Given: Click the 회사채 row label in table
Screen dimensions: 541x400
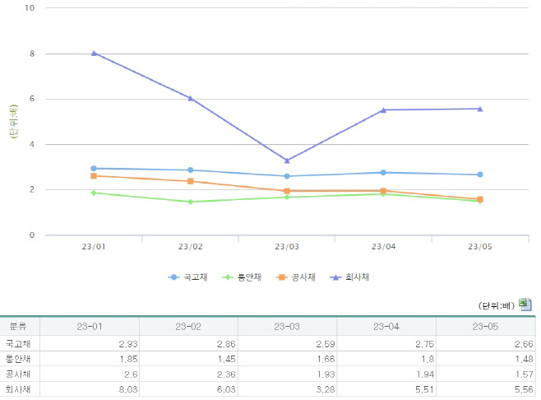Looking at the screenshot, I should click(x=18, y=389).
